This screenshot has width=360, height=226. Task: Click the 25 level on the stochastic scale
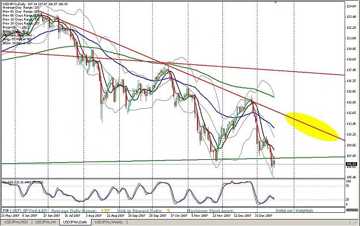click(348, 200)
